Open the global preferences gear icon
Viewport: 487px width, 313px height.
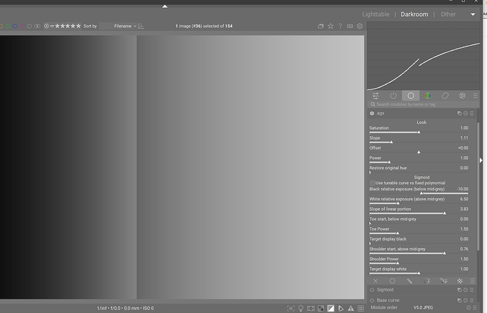click(360, 26)
